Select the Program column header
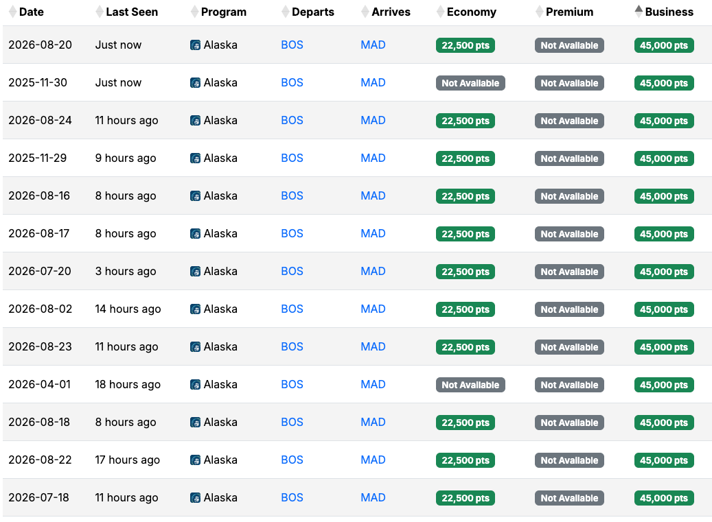 [x=225, y=12]
